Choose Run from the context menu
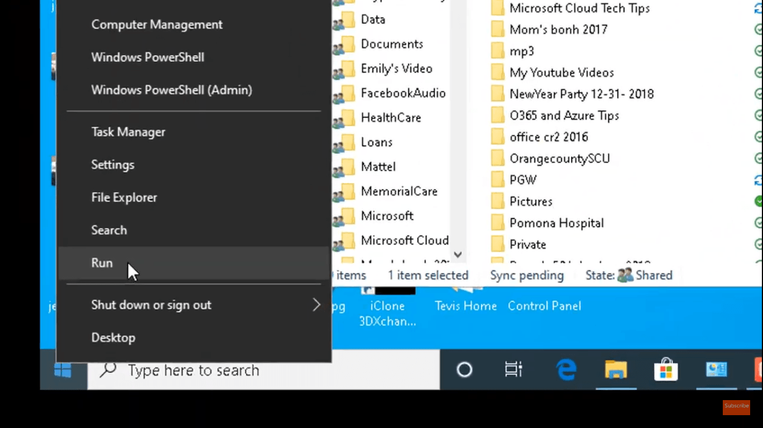This screenshot has width=763, height=428. [102, 263]
